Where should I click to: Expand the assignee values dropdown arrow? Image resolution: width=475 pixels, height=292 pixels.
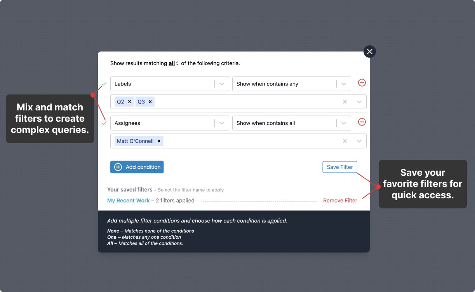(359, 141)
